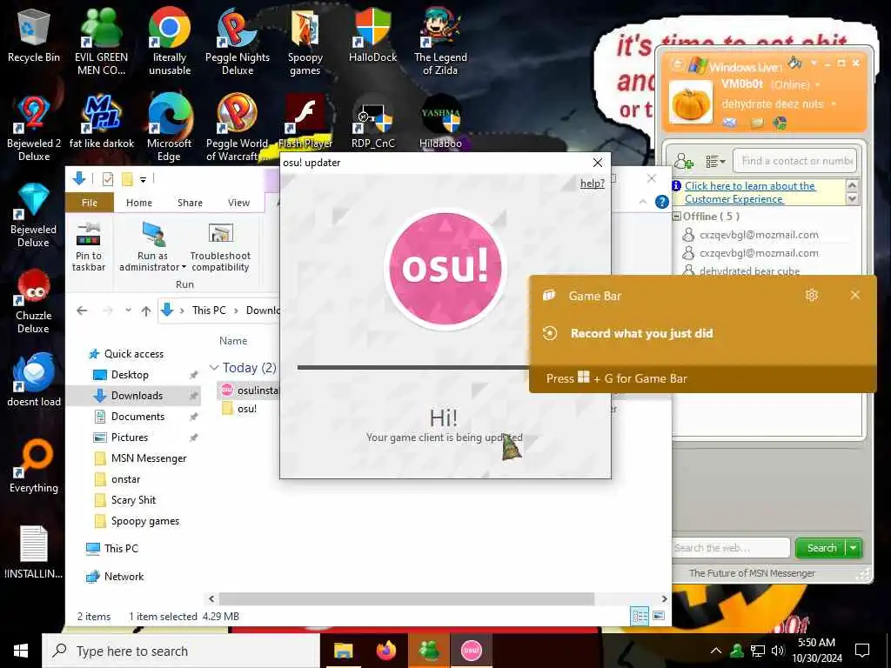
Task: Open the notification center icon
Action: pyautogui.click(x=862, y=651)
